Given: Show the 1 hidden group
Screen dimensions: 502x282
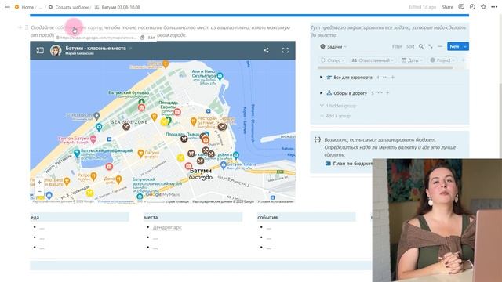Looking at the screenshot, I should tap(338, 106).
